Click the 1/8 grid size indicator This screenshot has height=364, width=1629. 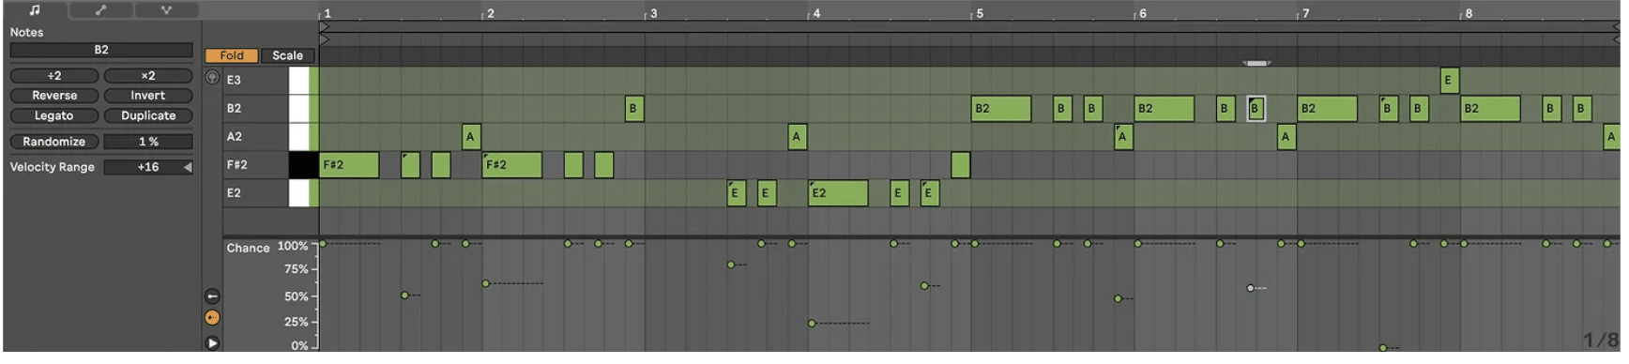tap(1601, 341)
